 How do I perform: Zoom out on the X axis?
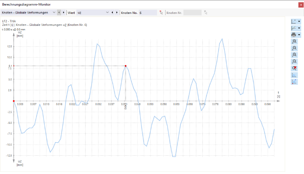[x=294, y=48]
